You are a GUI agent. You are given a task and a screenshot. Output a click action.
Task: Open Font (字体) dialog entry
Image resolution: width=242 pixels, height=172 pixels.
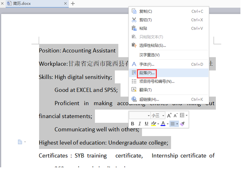tap(169, 64)
